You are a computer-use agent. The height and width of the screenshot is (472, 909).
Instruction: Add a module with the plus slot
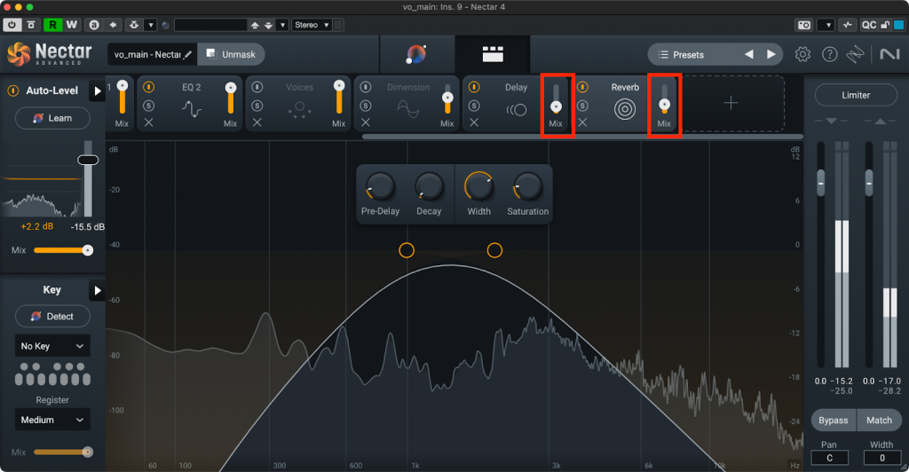pyautogui.click(x=731, y=104)
